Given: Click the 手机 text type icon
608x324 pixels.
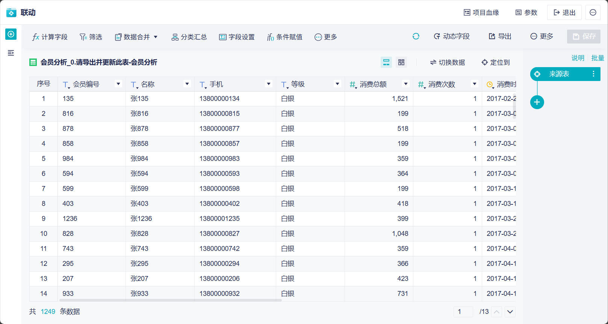Looking at the screenshot, I should [x=203, y=85].
